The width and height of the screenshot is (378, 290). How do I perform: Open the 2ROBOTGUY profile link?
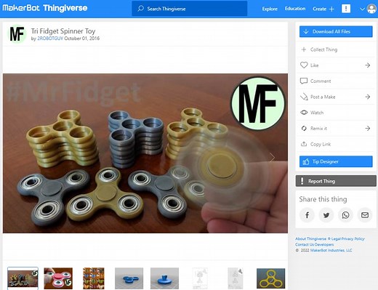(50, 39)
